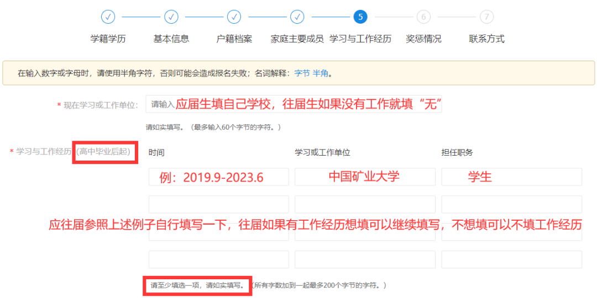The width and height of the screenshot is (597, 298).
Task: Click the first row 担任职务 input box
Action: point(511,177)
